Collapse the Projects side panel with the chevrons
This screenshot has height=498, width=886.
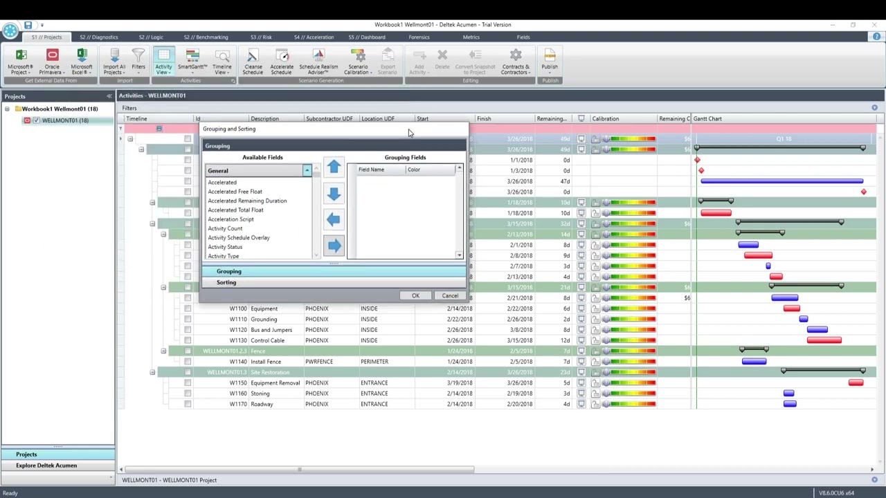pyautogui.click(x=109, y=96)
